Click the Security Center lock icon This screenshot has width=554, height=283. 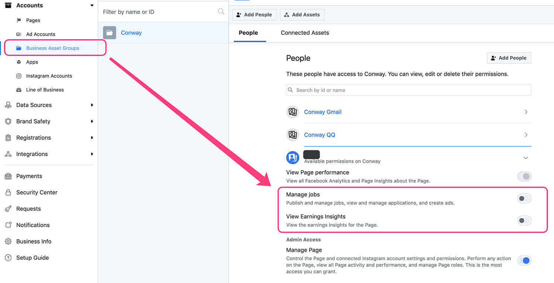tap(8, 192)
